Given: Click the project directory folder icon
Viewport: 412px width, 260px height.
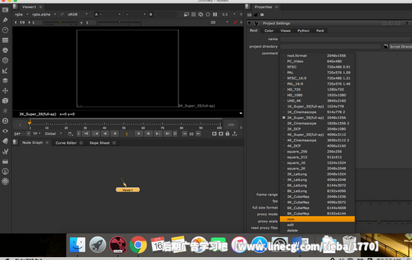Looking at the screenshot, I should (386, 46).
